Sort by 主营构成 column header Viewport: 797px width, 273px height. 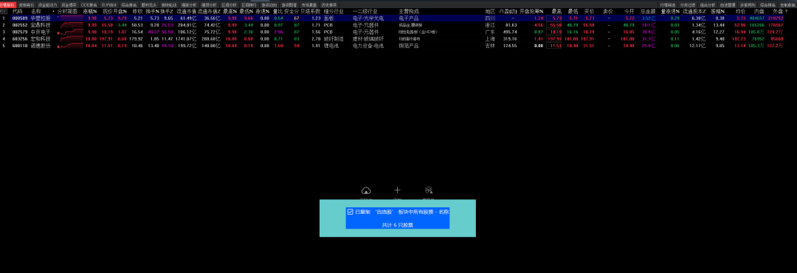409,10
